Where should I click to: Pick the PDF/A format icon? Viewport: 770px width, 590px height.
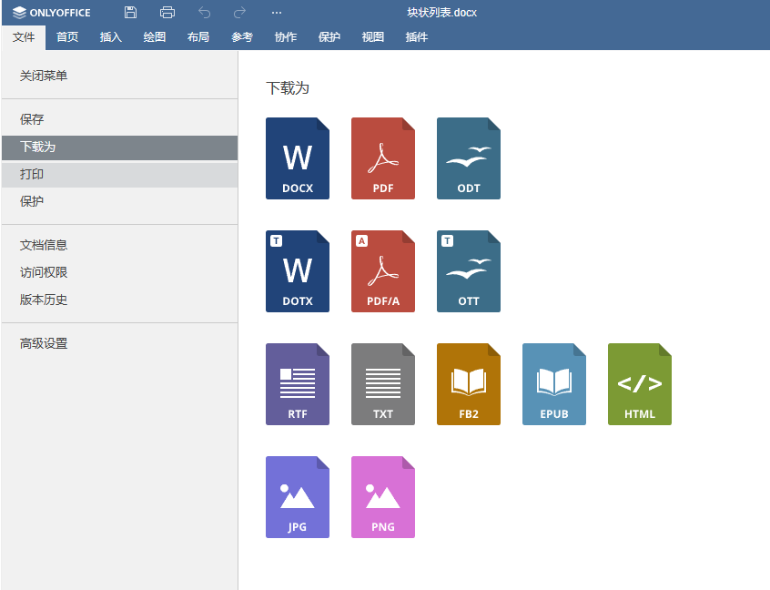[x=383, y=271]
